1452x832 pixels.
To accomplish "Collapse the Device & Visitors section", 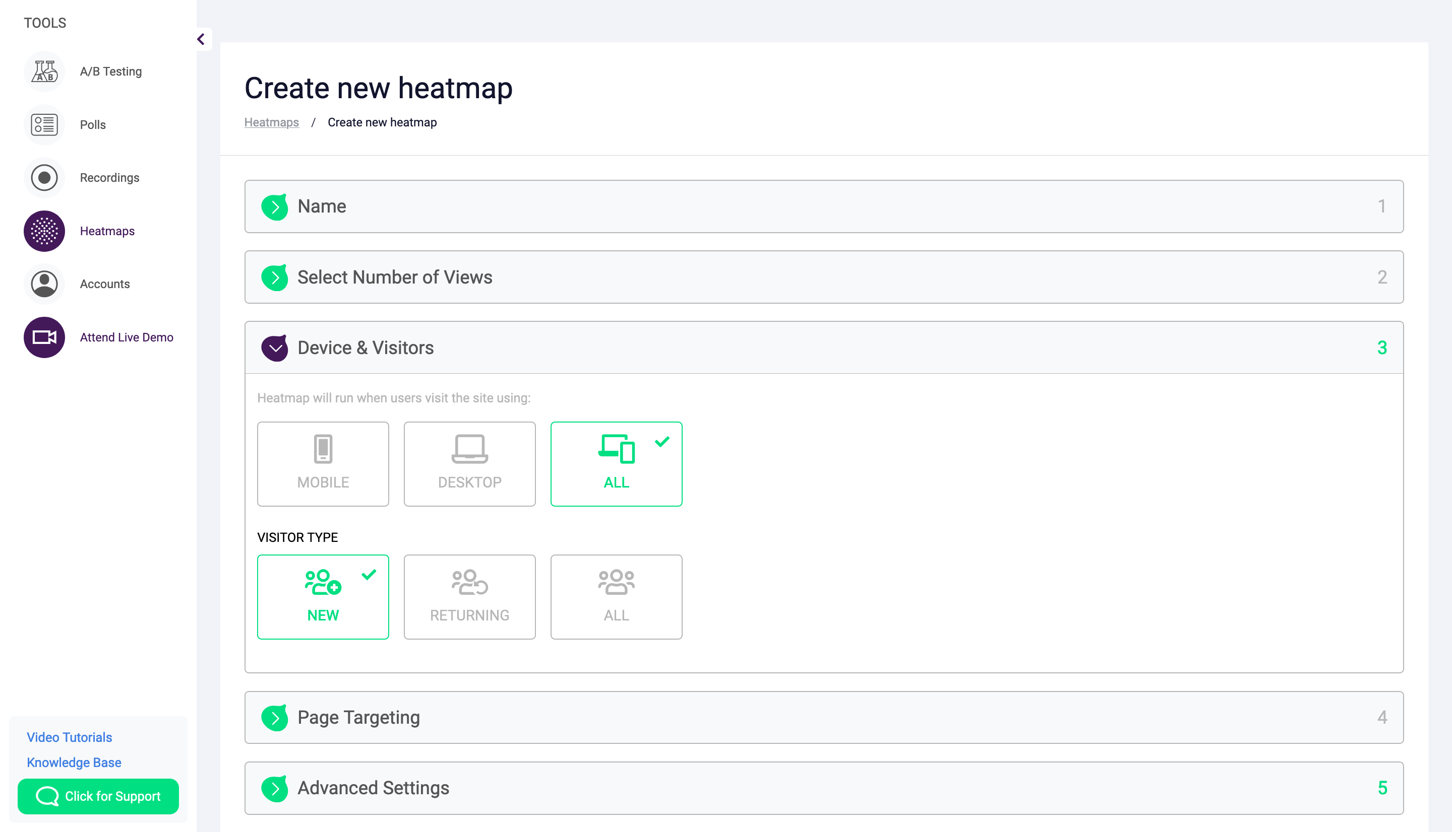I will (274, 348).
